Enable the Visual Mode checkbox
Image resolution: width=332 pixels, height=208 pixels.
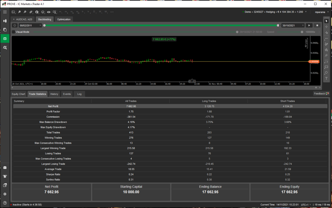coord(14,32)
